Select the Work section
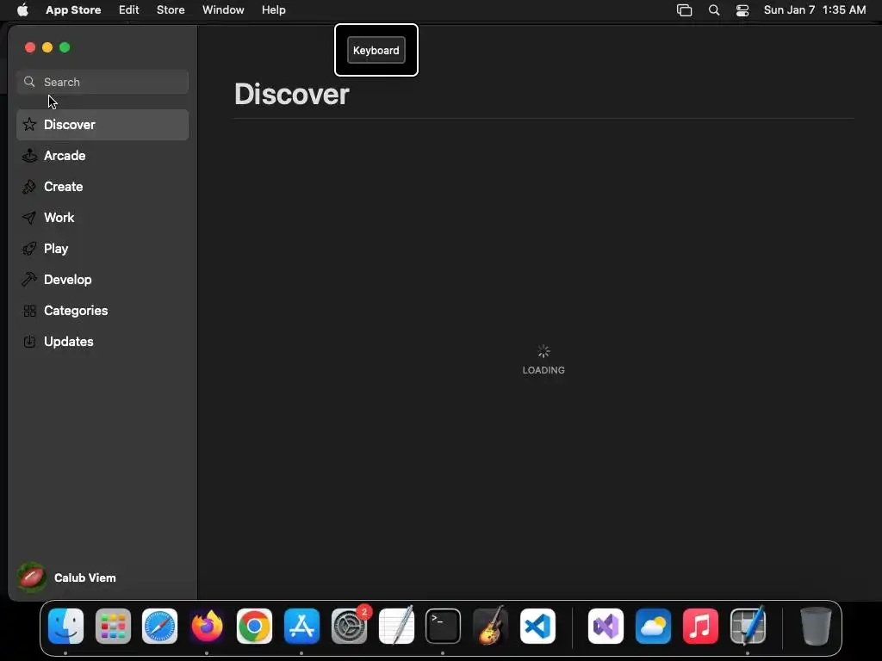Image resolution: width=882 pixels, height=661 pixels. (102, 218)
